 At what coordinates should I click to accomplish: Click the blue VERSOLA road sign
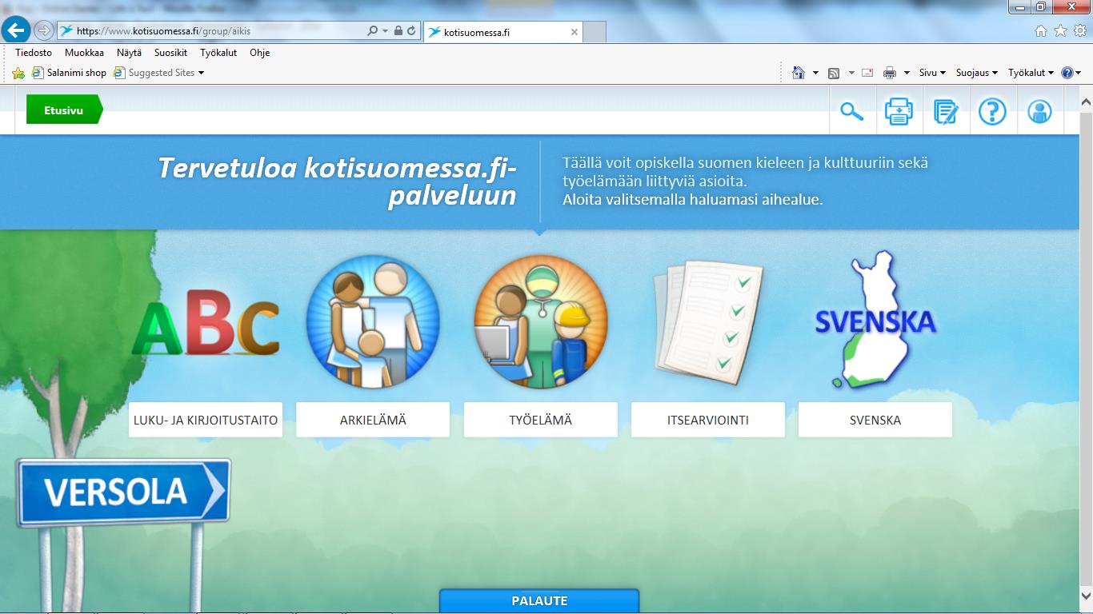[123, 492]
